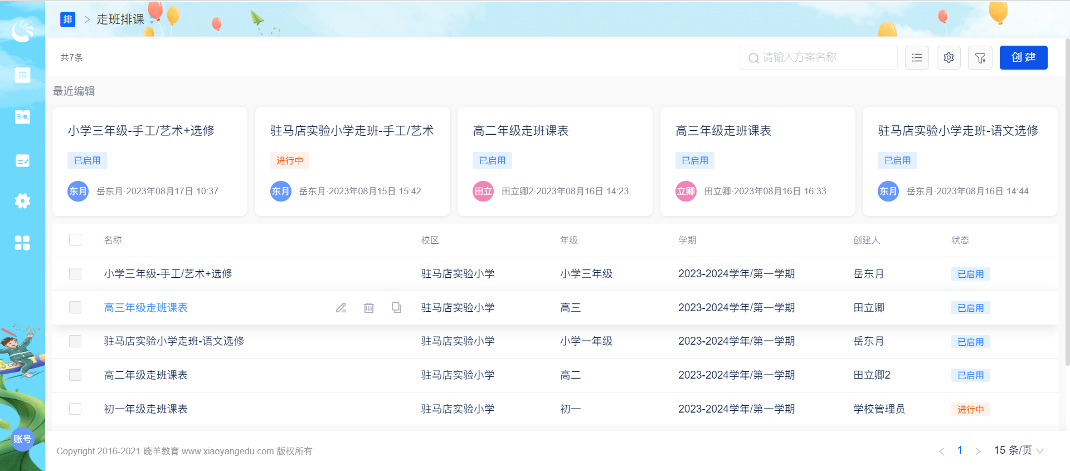Open the 驻马店实验小学走班-语文选修 table row name
1070x471 pixels.
[174, 341]
